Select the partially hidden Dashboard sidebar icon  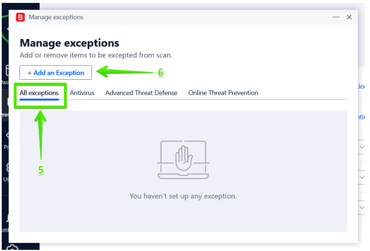7,70
